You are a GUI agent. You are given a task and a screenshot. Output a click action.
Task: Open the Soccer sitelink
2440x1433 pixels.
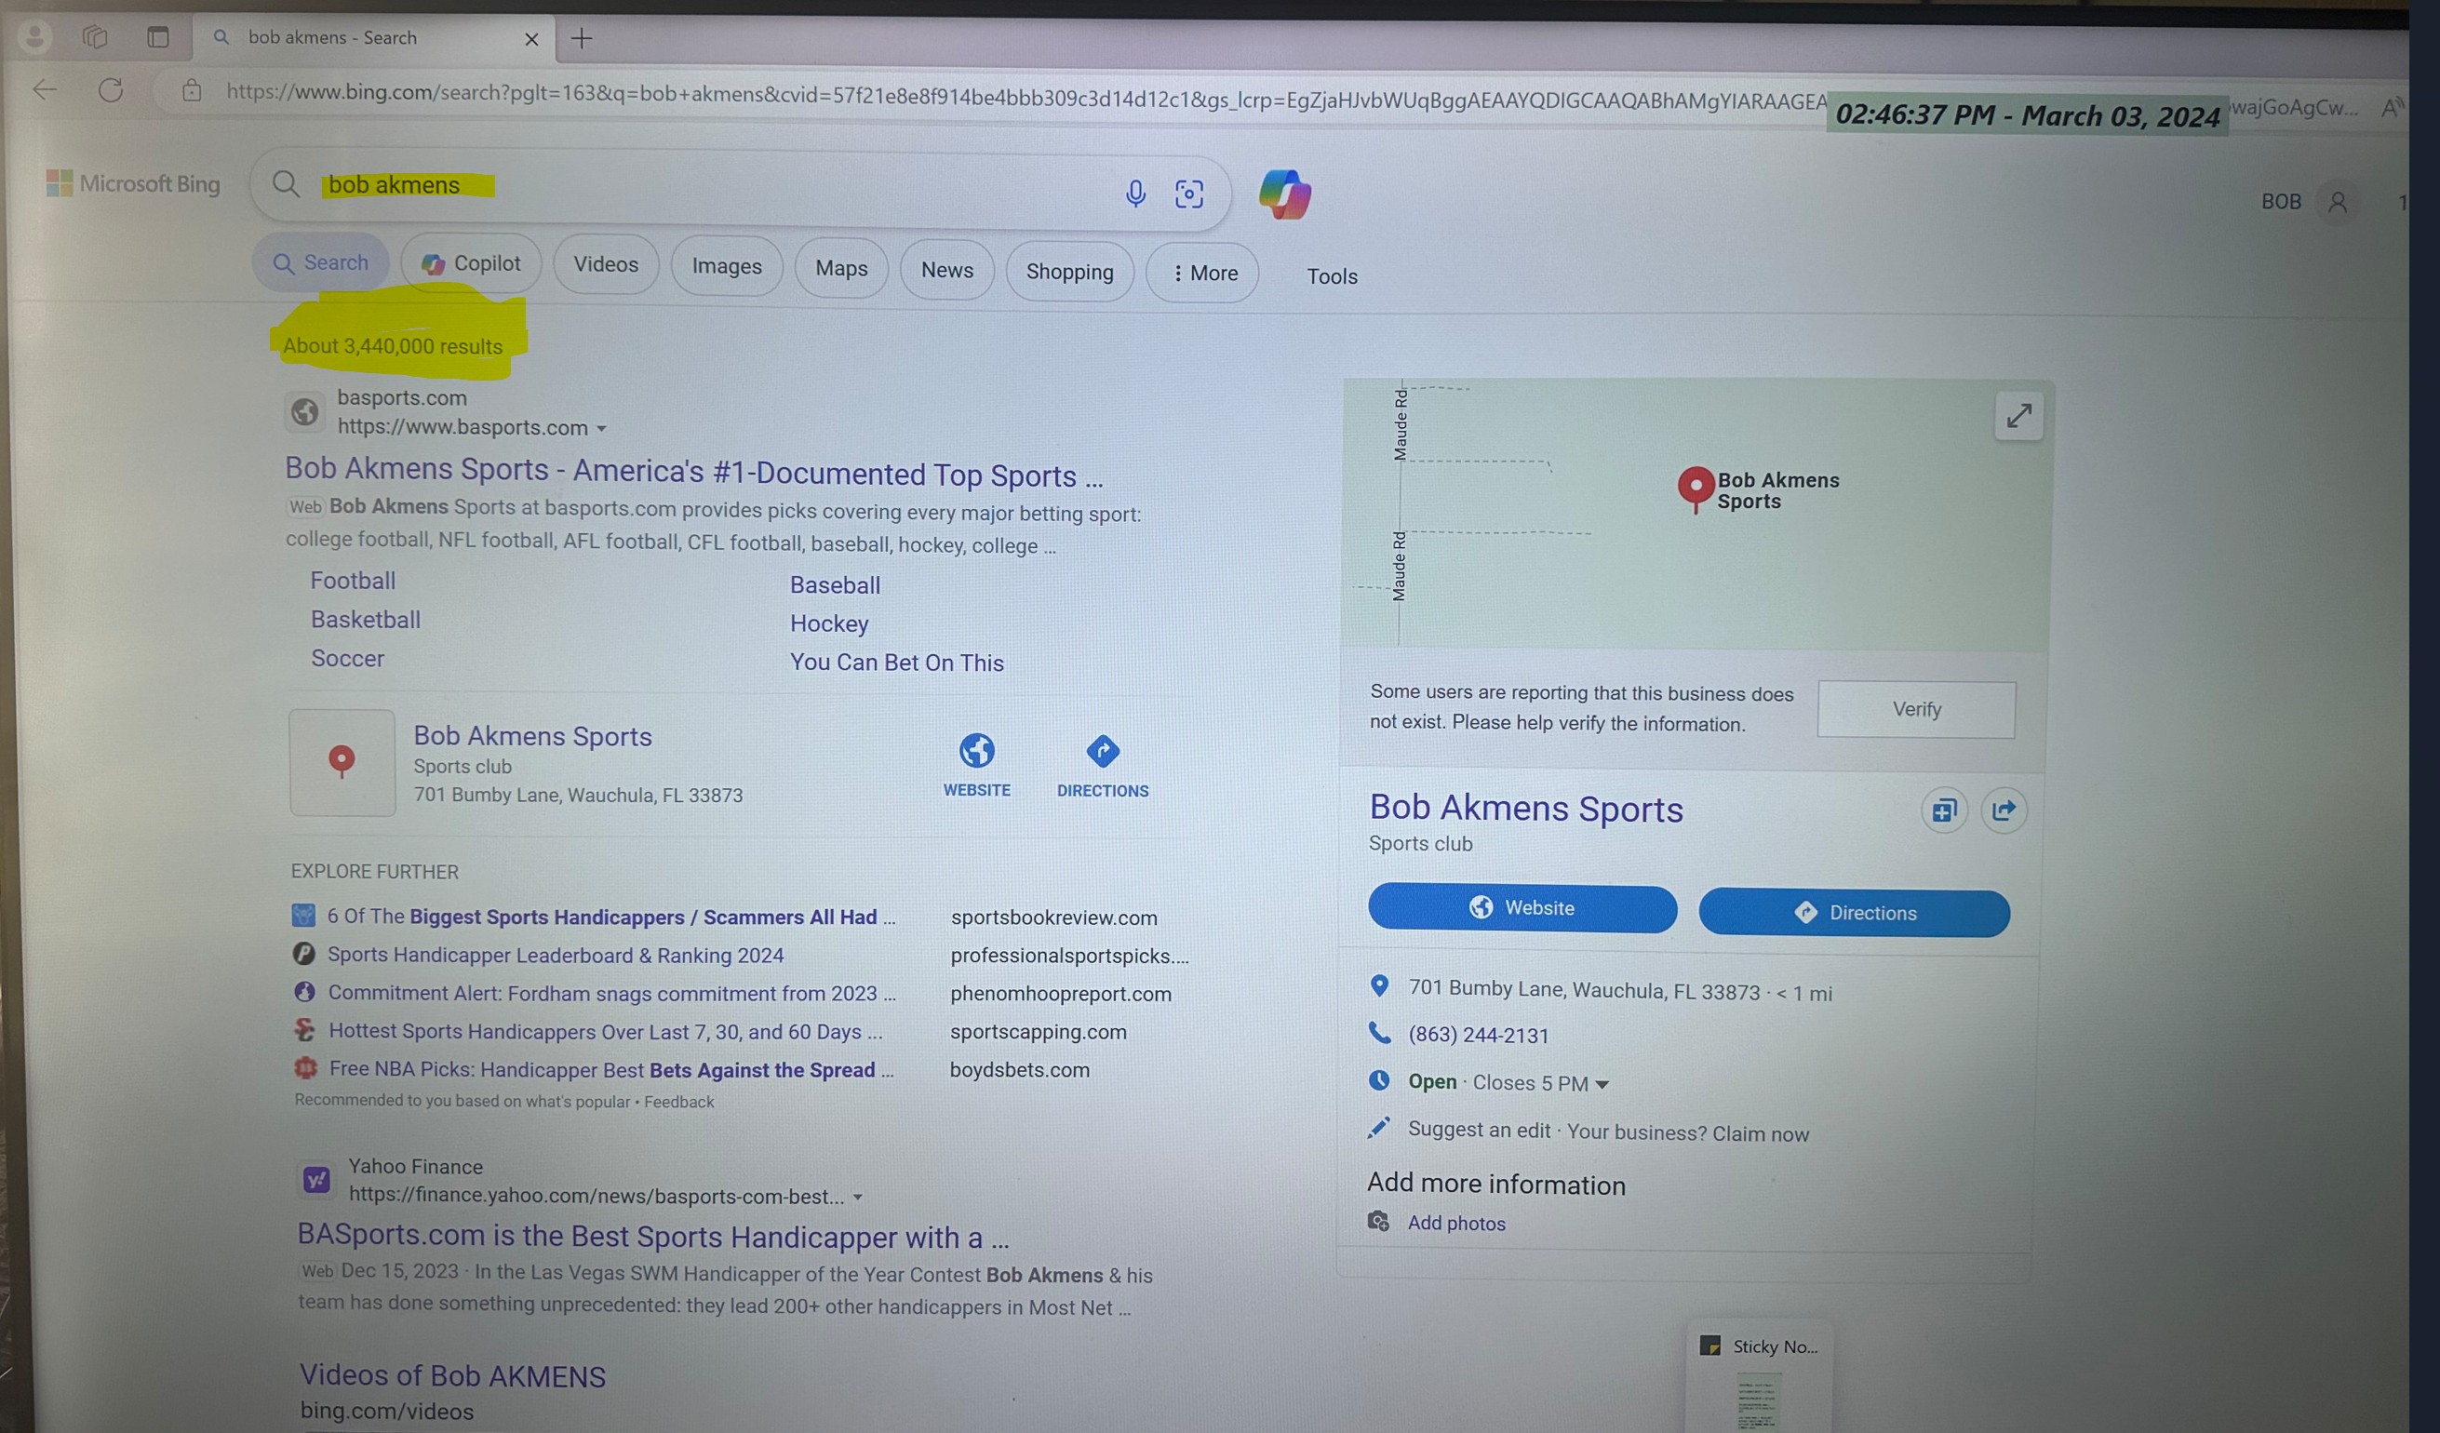[348, 659]
